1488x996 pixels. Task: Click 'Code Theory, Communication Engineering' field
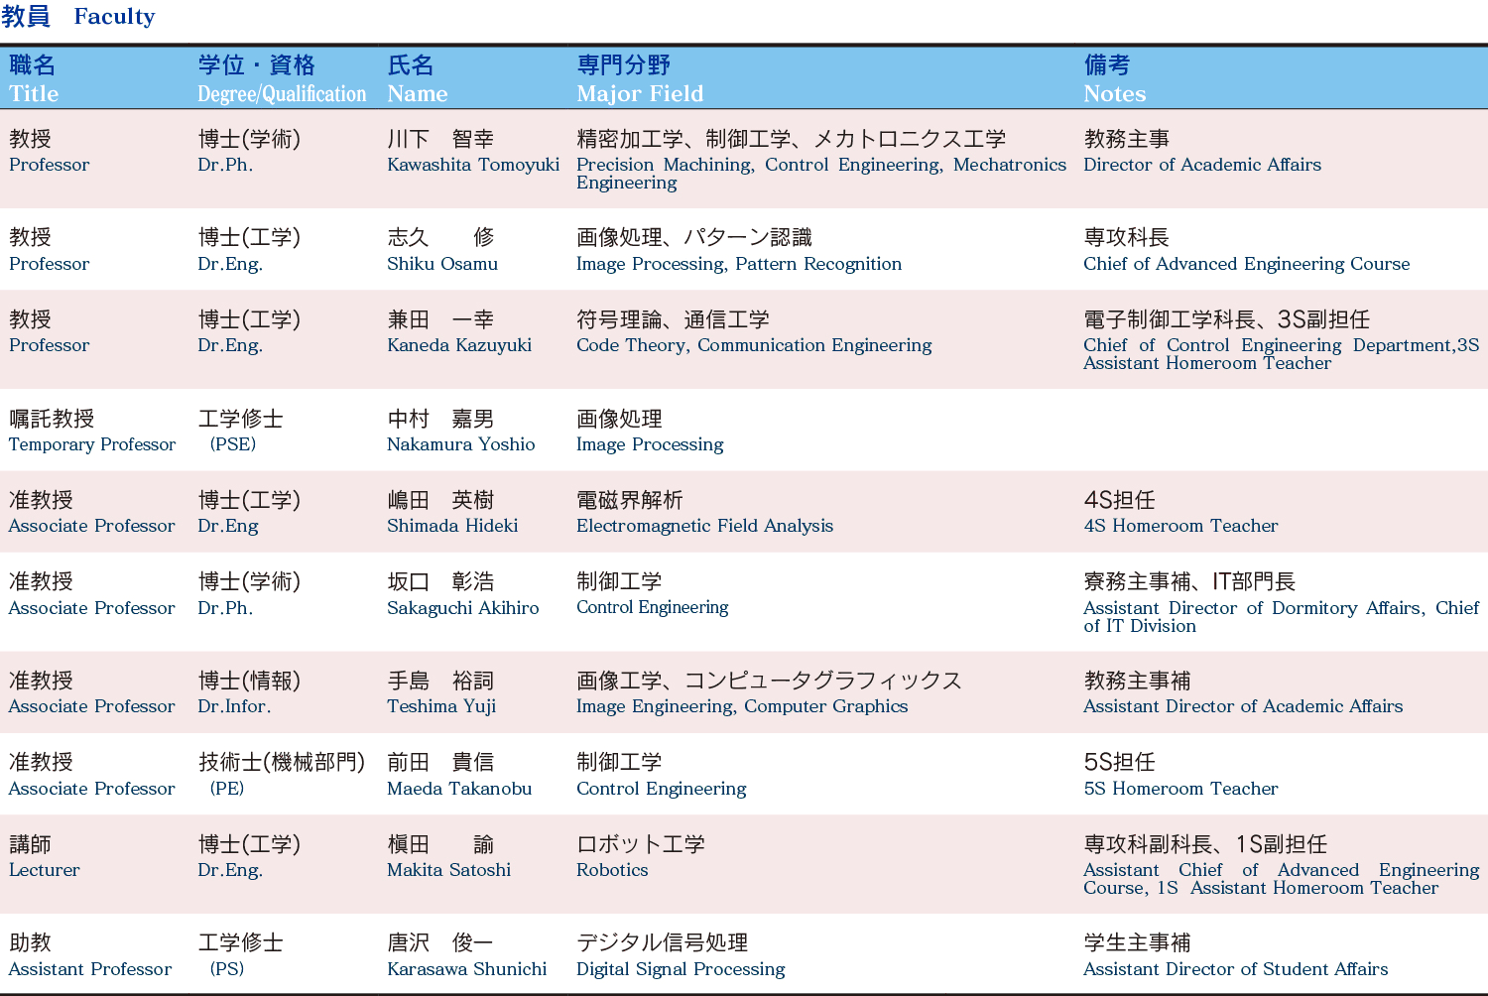coord(754,345)
